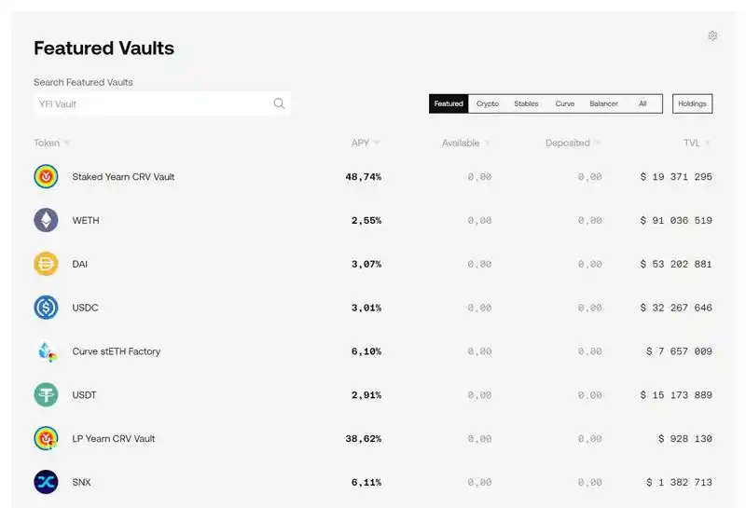Sort vaults by Token column arrow
The width and height of the screenshot is (746, 508).
click(67, 144)
